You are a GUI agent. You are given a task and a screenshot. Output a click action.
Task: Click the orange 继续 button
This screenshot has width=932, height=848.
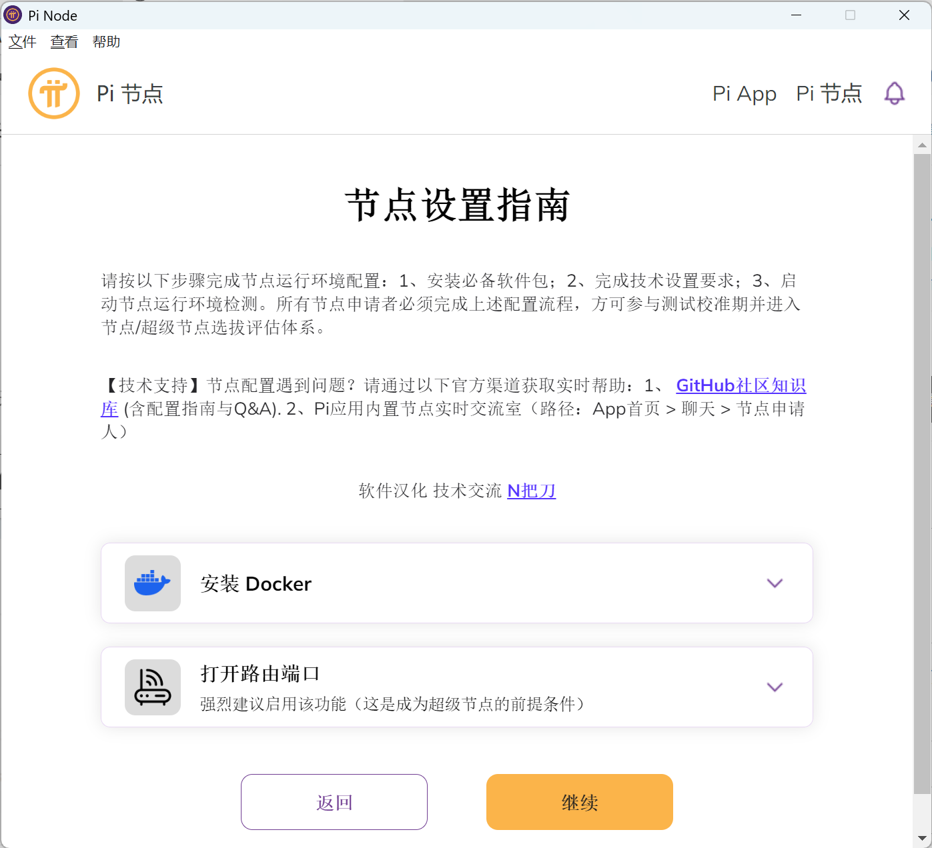point(580,802)
